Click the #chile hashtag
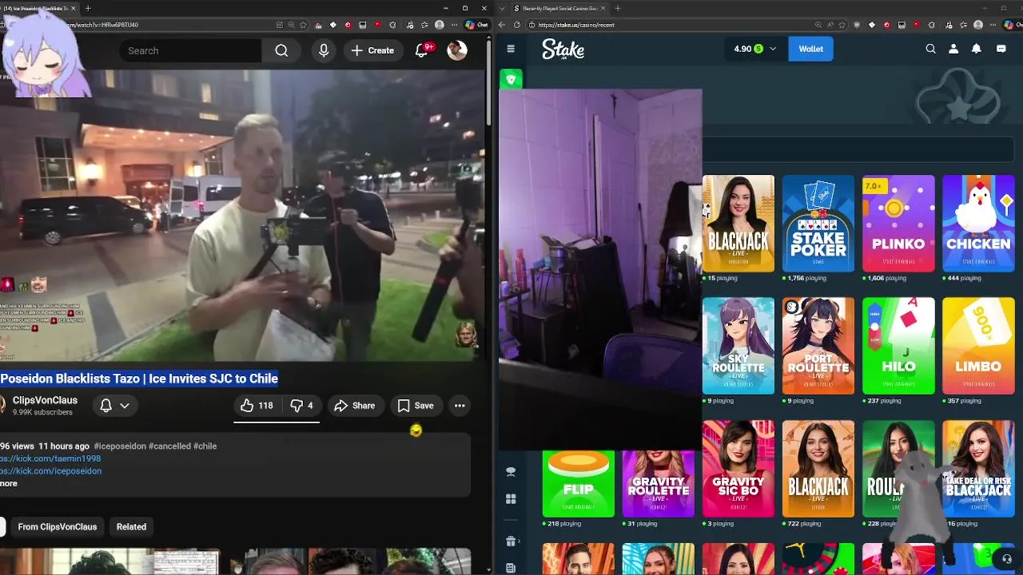This screenshot has width=1023, height=575. point(205,446)
